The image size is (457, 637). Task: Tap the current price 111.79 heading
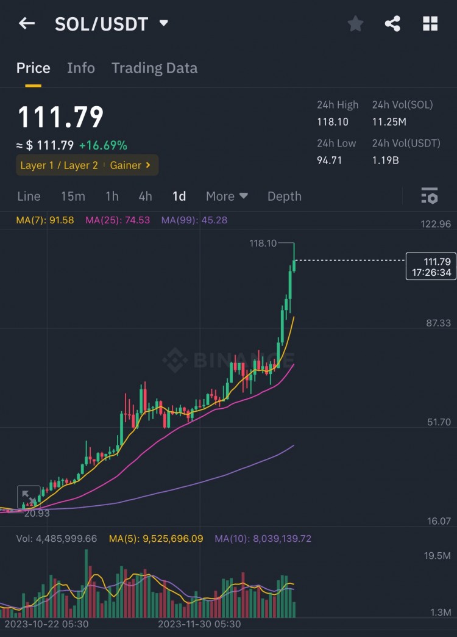point(61,117)
